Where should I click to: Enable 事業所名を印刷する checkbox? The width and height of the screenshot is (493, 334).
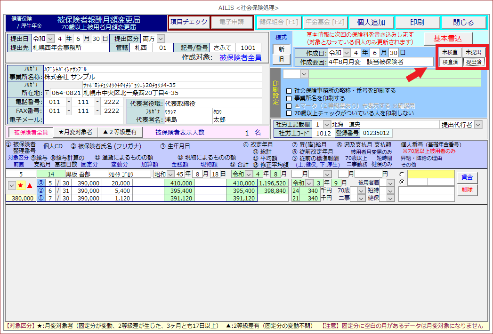pos(289,98)
